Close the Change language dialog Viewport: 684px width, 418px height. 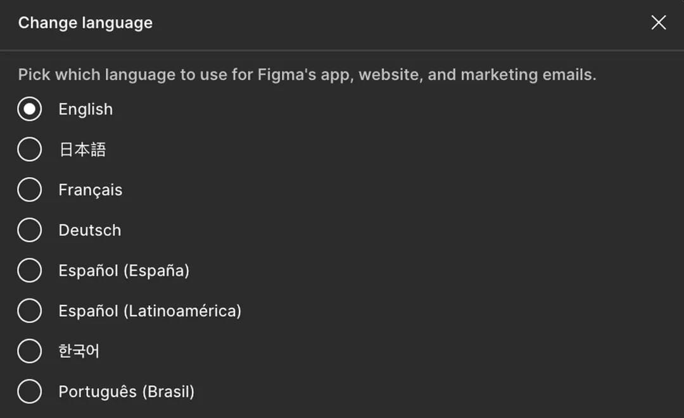[659, 23]
